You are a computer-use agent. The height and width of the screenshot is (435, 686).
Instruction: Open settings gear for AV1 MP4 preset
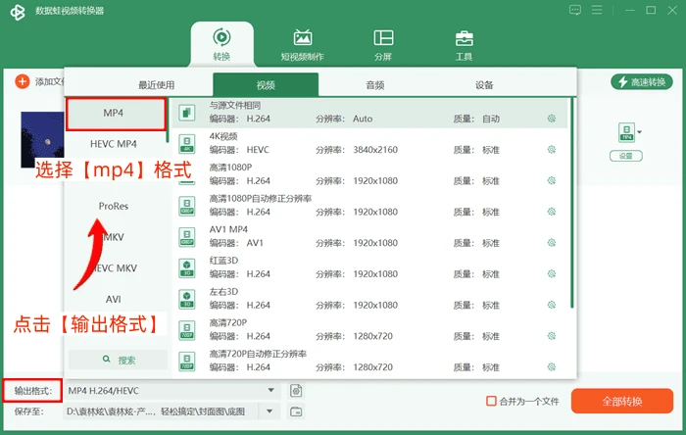pos(551,243)
